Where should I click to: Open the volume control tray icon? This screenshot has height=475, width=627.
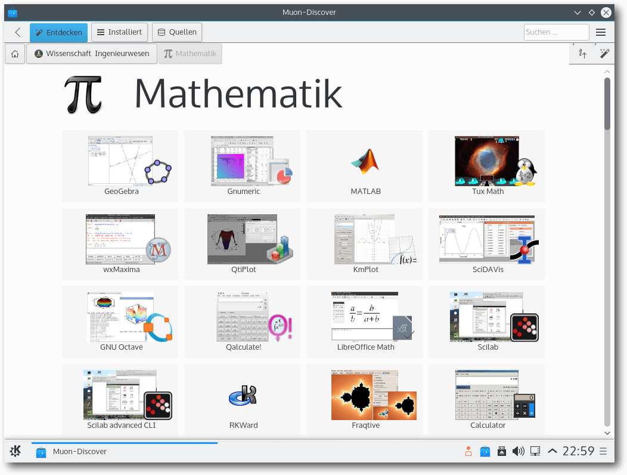[519, 451]
